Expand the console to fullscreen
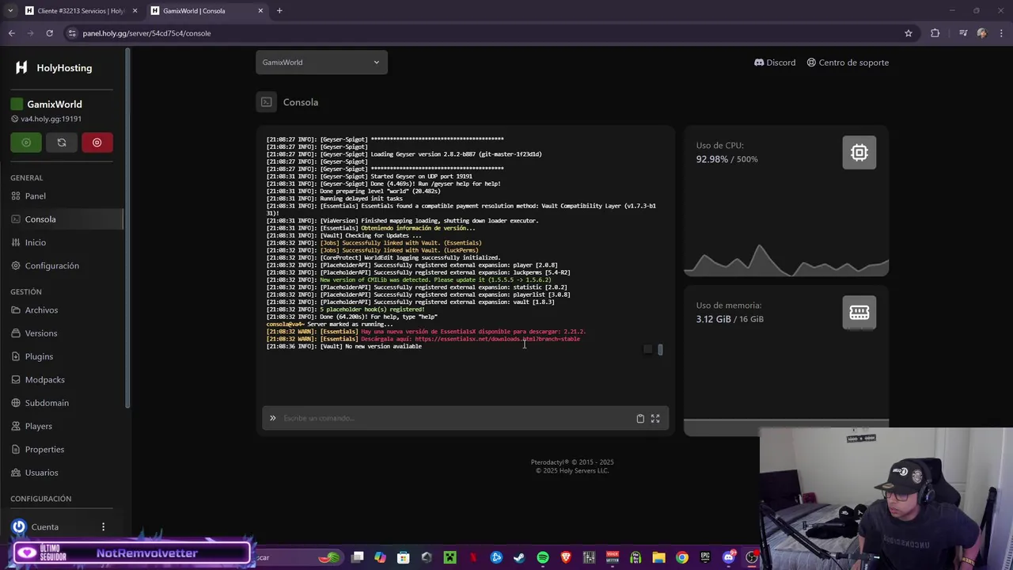The width and height of the screenshot is (1013, 570). point(655,418)
